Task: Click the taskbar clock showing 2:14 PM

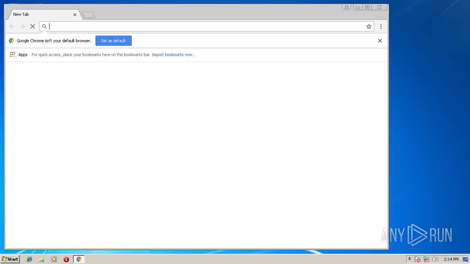Action: click(x=451, y=259)
